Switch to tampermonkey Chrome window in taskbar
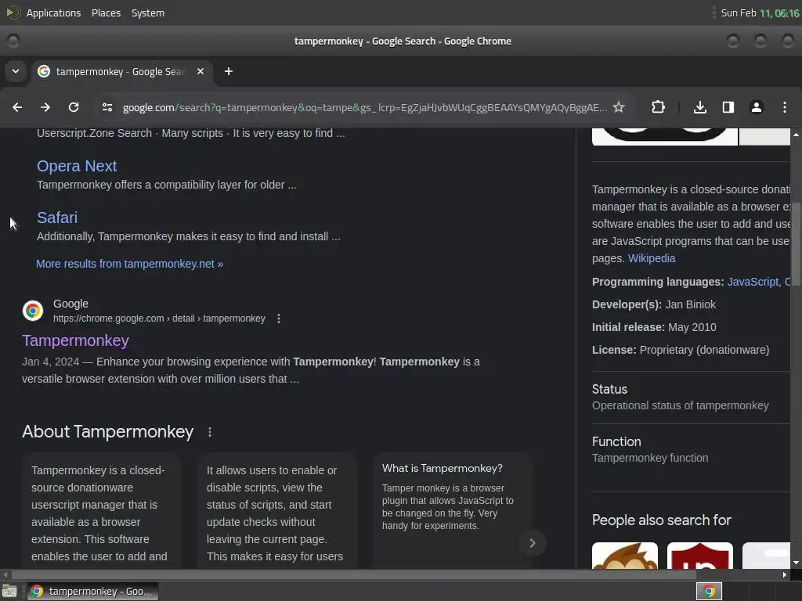The height and width of the screenshot is (601, 802). point(92,592)
